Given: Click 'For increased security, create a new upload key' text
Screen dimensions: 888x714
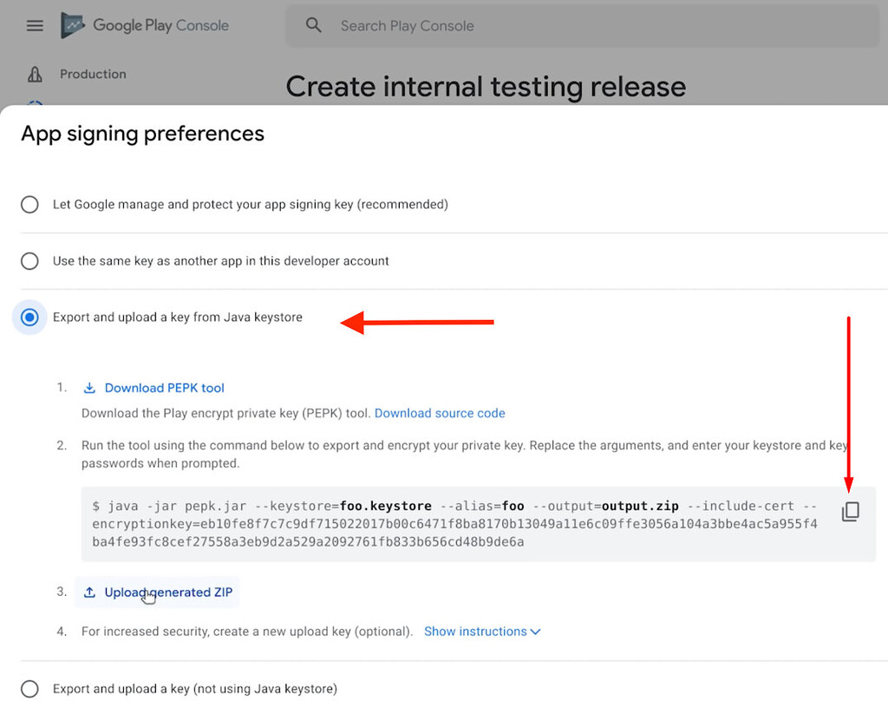Looking at the screenshot, I should (x=247, y=632).
